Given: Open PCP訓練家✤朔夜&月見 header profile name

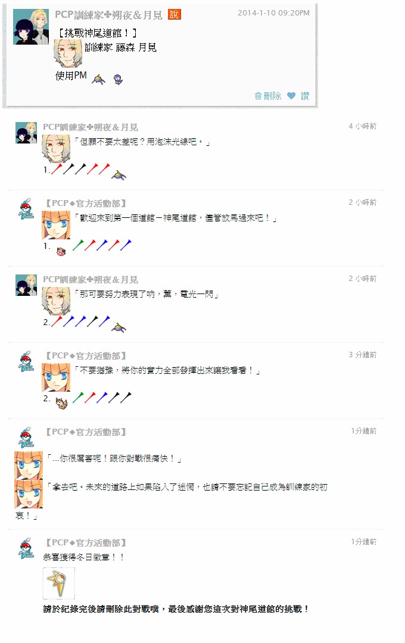Looking at the screenshot, I should [x=109, y=15].
